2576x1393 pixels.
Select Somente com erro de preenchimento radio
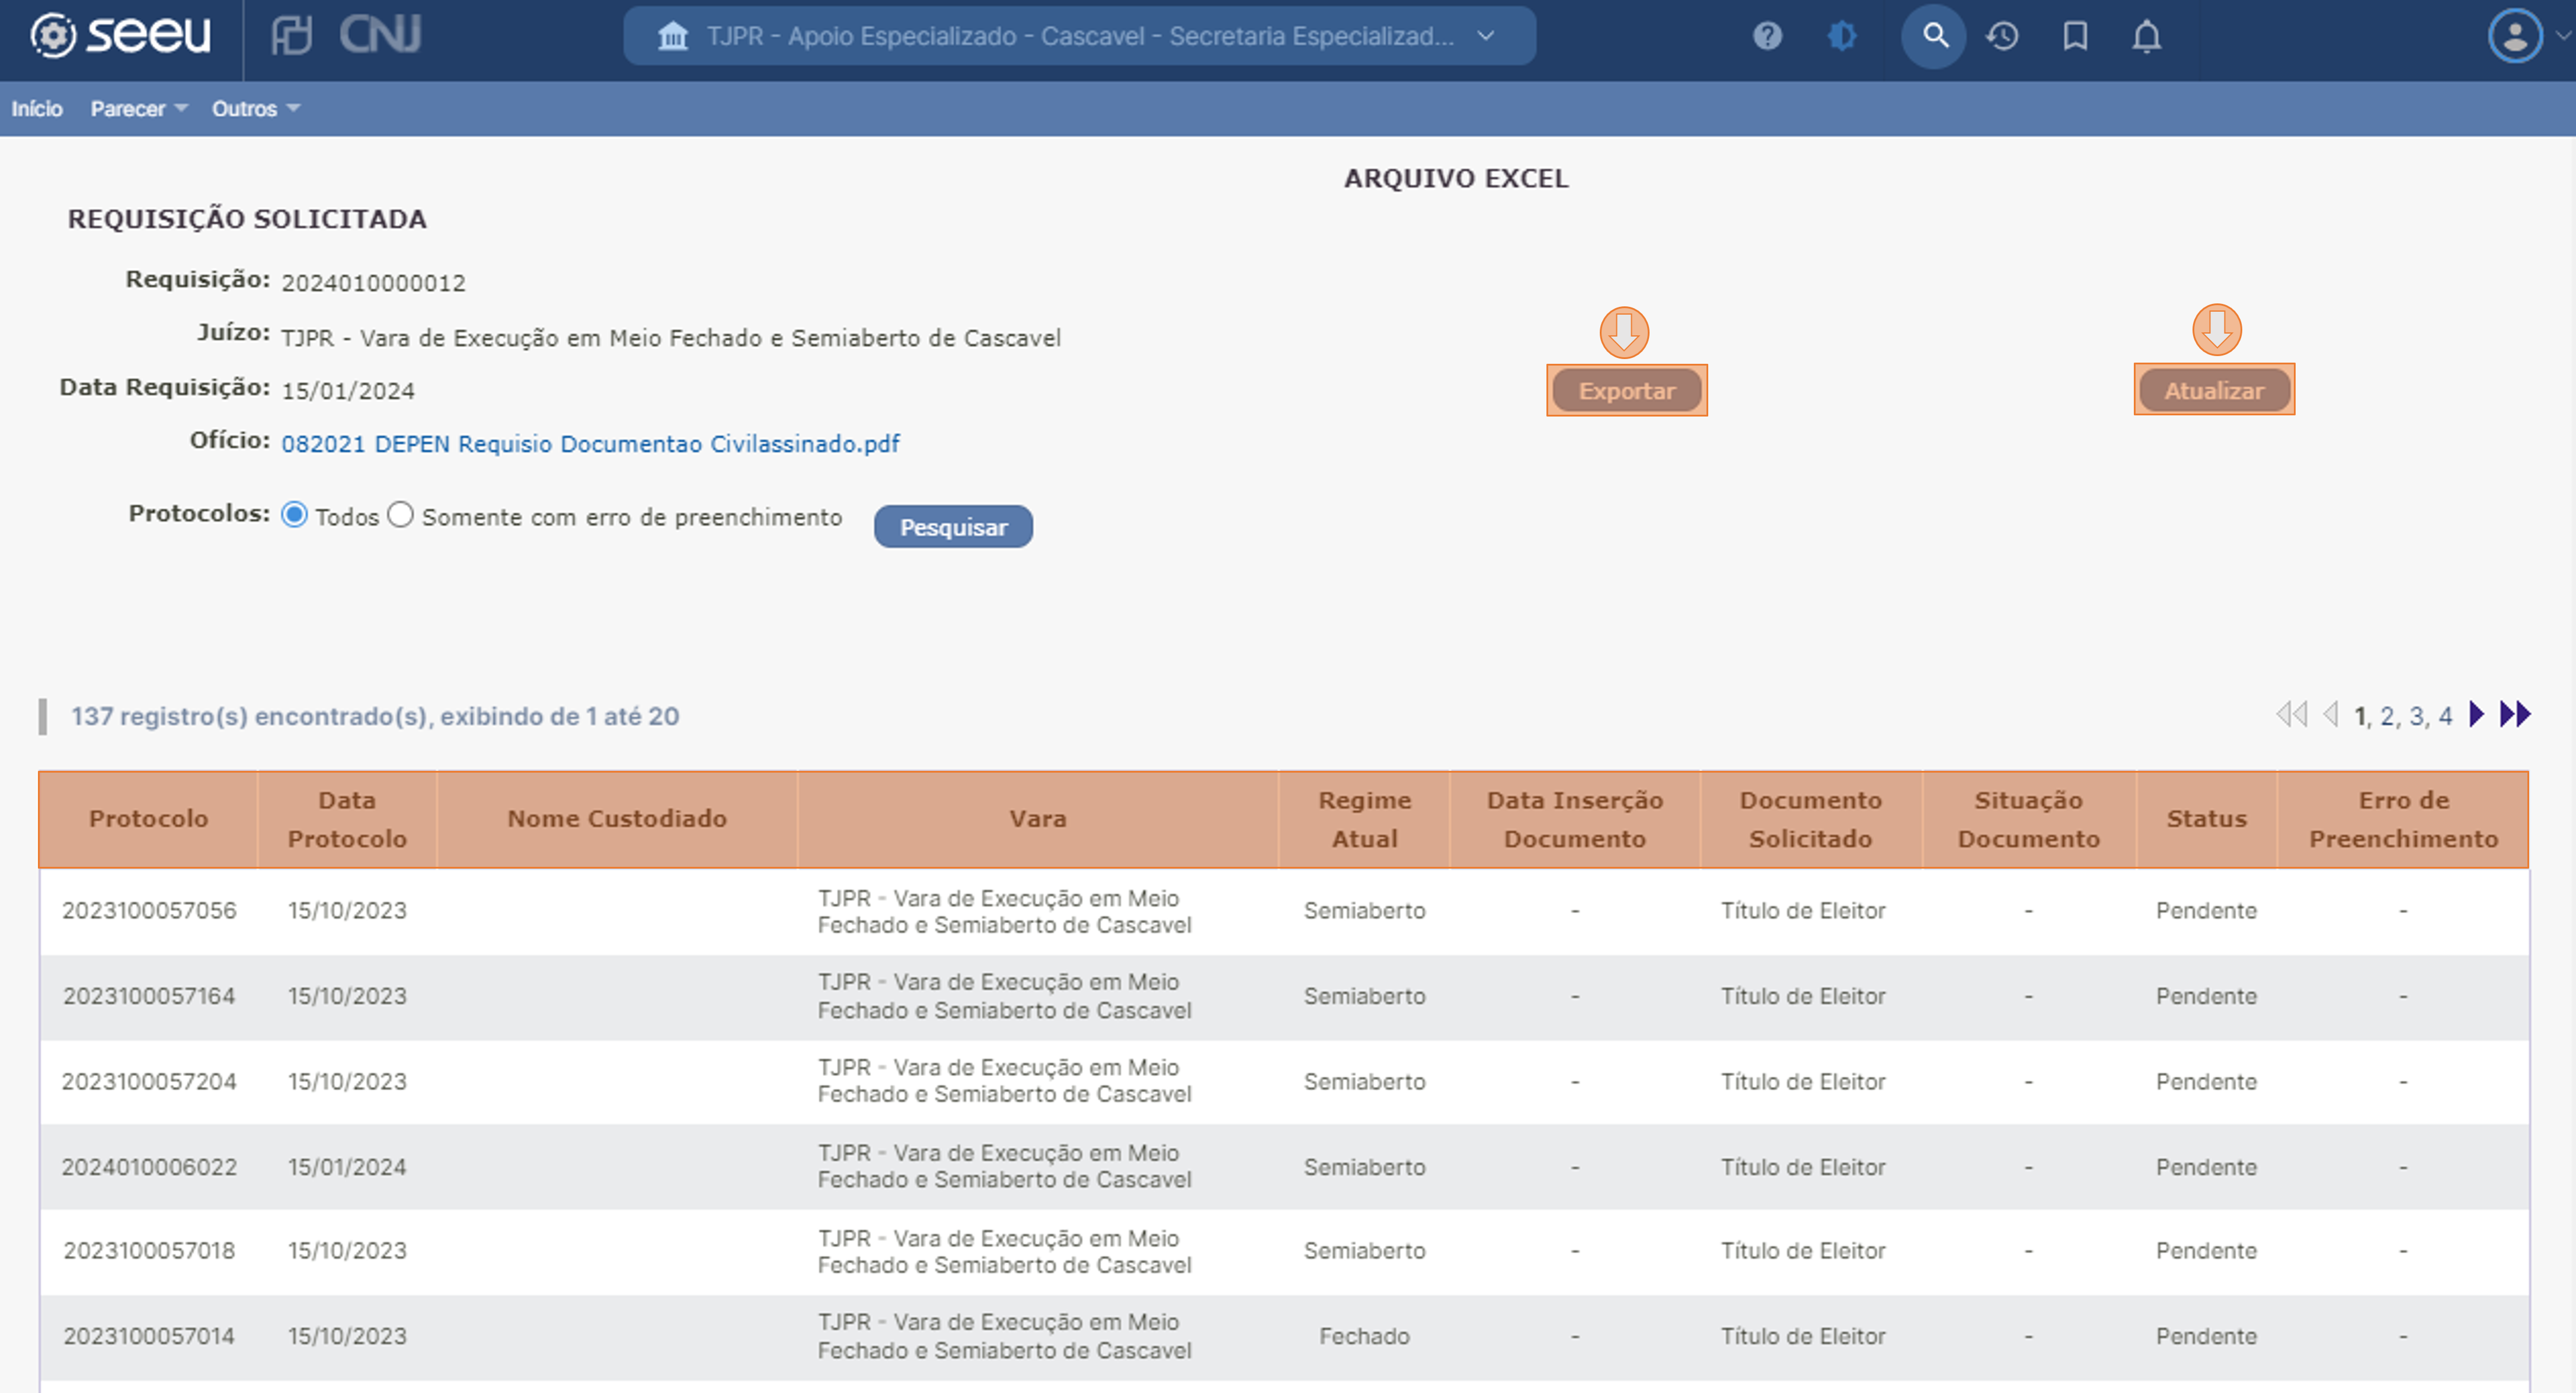[400, 515]
